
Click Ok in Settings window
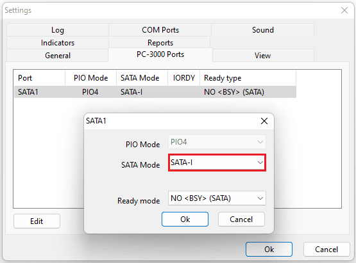(269, 250)
